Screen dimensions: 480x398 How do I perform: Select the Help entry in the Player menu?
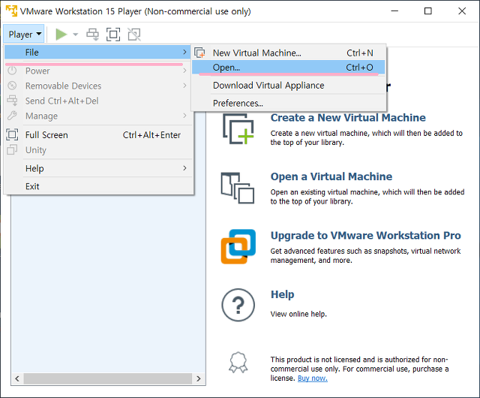tap(97, 168)
